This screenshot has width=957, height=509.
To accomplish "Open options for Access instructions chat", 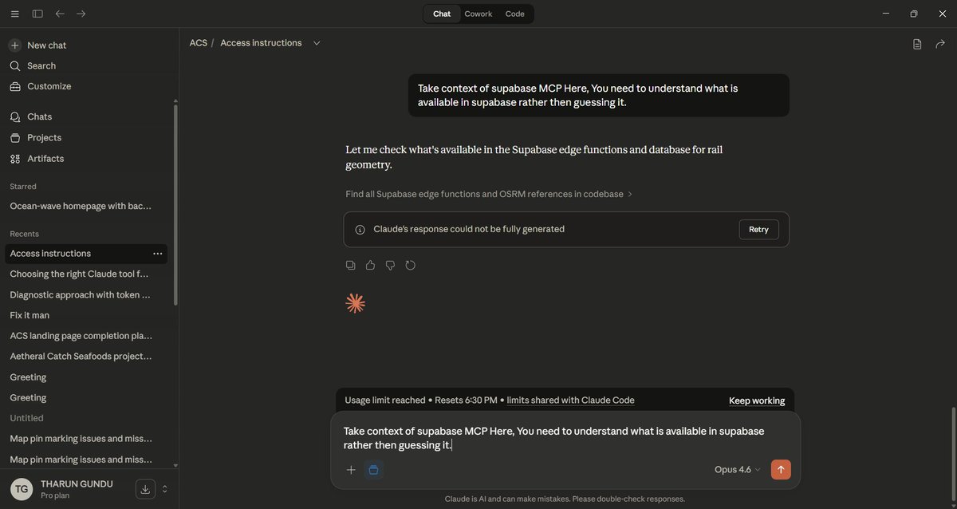I will 158,254.
